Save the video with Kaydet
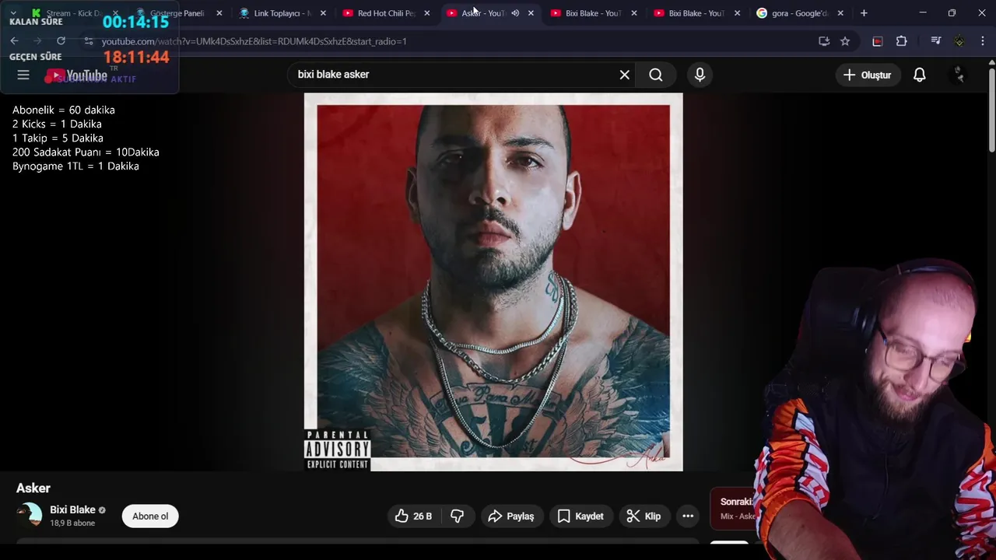This screenshot has height=560, width=996. point(580,516)
